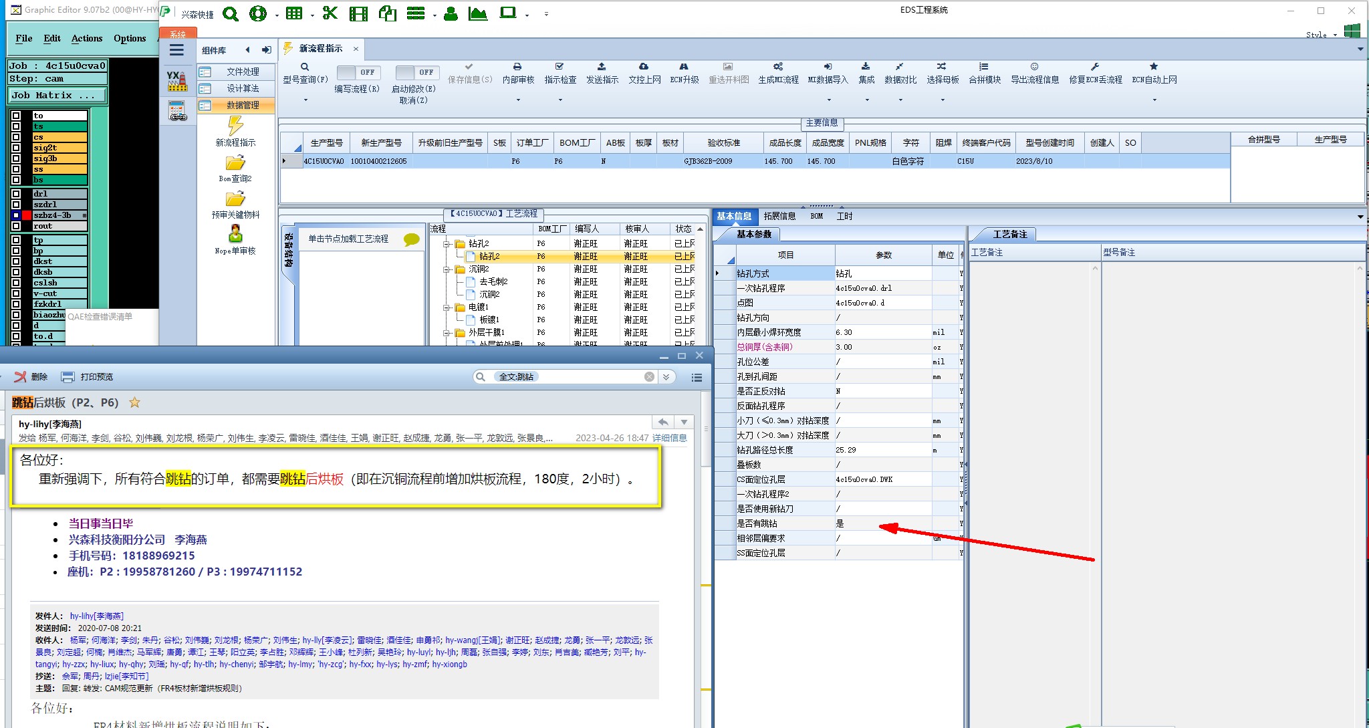Click the 详细信息 link in mail header
The width and height of the screenshot is (1369, 728).
coord(669,438)
